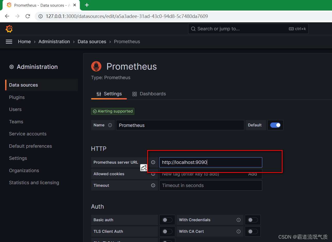Click the Search or jump to field
Viewport: 332px width, 242px height.
(x=248, y=29)
